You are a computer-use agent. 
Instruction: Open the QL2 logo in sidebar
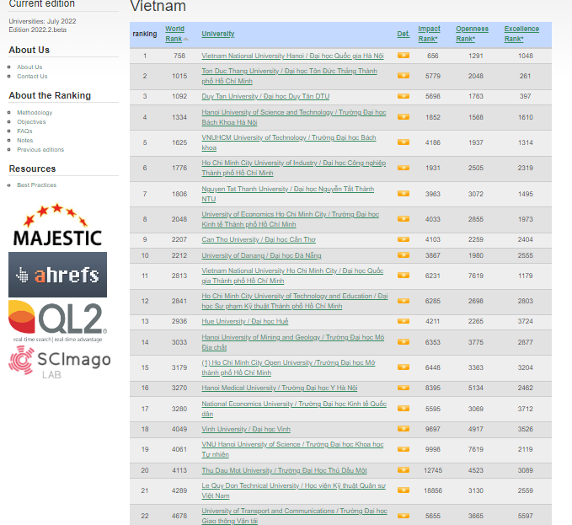point(57,320)
